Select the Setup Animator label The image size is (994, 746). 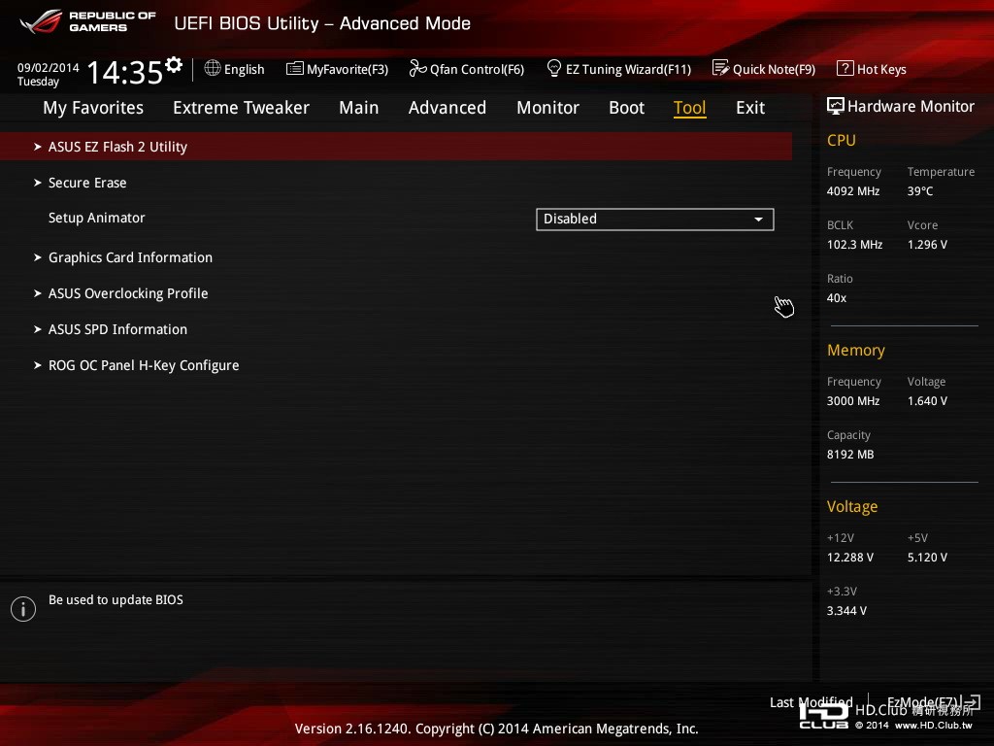(x=97, y=218)
